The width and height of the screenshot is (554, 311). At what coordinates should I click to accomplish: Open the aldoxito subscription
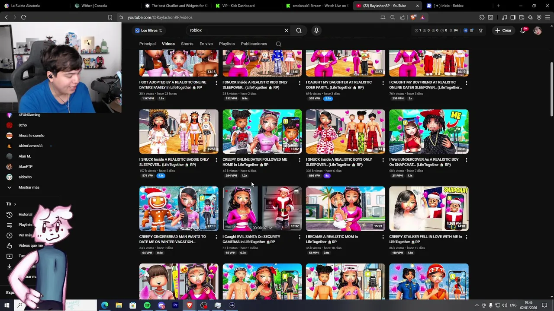[x=25, y=177]
